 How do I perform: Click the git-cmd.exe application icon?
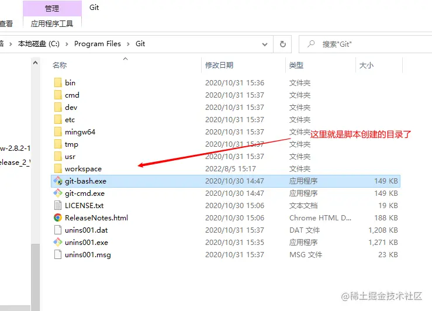pyautogui.click(x=58, y=193)
